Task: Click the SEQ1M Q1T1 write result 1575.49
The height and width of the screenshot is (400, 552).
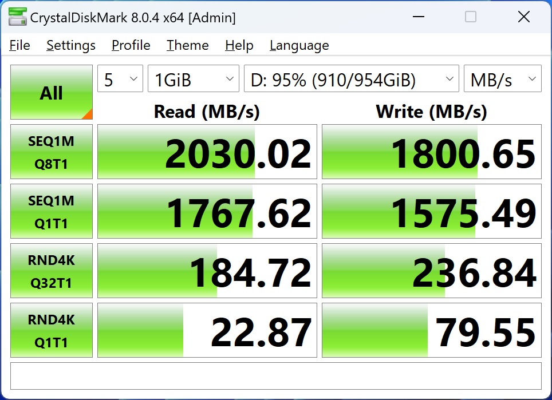Action: tap(432, 211)
